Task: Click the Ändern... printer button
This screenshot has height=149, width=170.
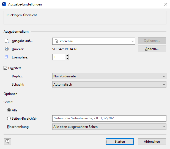Action: click(152, 49)
